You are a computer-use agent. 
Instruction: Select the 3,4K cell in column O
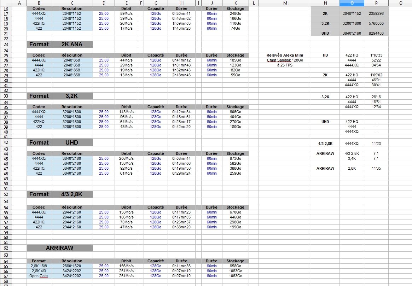pyautogui.click(x=352, y=159)
